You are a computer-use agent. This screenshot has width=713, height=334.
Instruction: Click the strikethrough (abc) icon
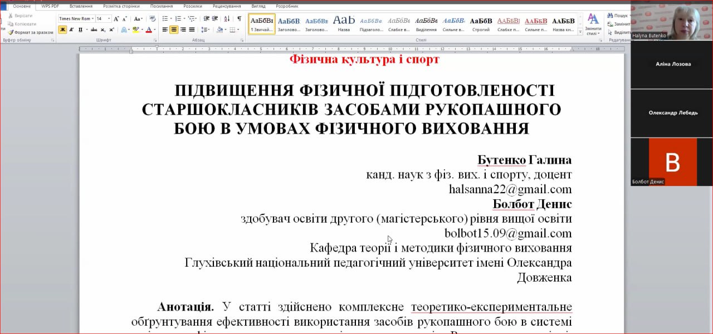click(x=94, y=30)
